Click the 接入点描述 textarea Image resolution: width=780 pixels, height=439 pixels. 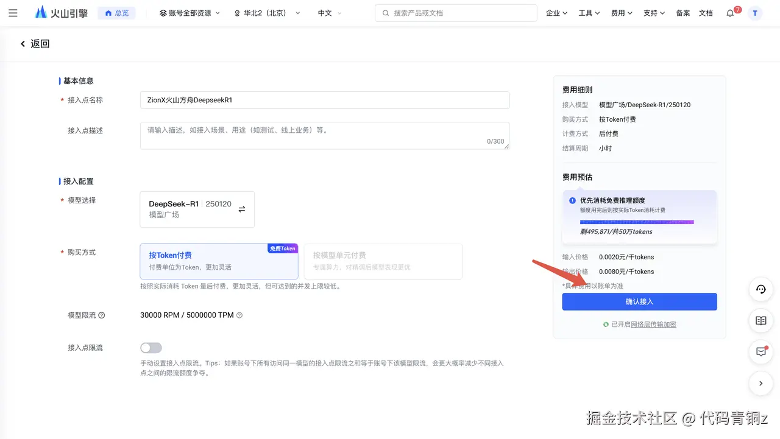point(325,135)
